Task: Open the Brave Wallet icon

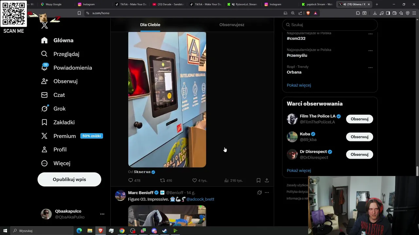Action: pos(394,13)
